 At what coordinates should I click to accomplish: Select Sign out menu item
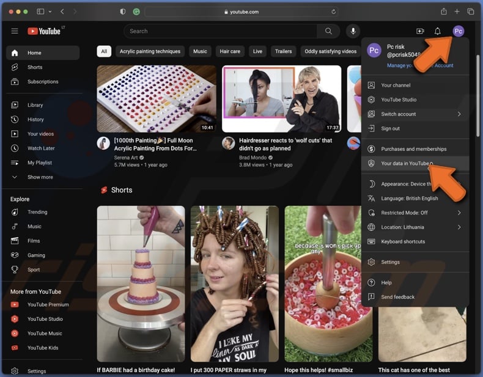[415, 129]
